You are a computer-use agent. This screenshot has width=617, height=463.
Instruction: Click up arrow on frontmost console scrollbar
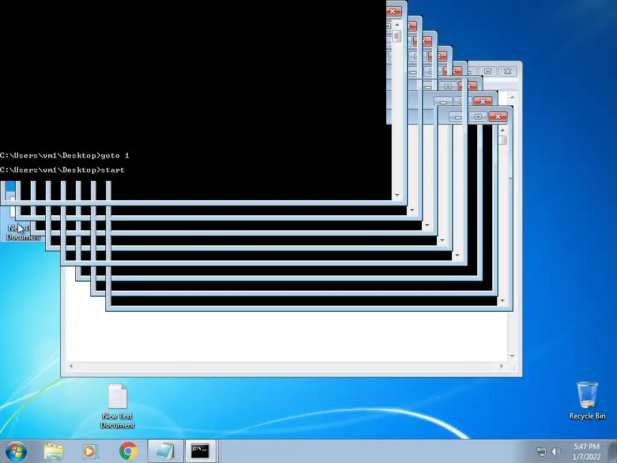click(x=397, y=25)
